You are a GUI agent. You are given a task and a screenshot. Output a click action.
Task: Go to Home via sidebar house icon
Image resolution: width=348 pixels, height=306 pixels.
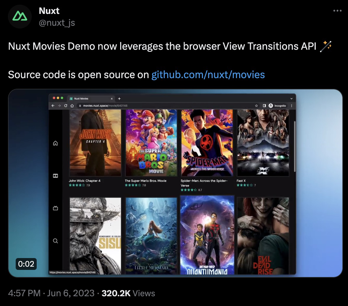click(56, 143)
